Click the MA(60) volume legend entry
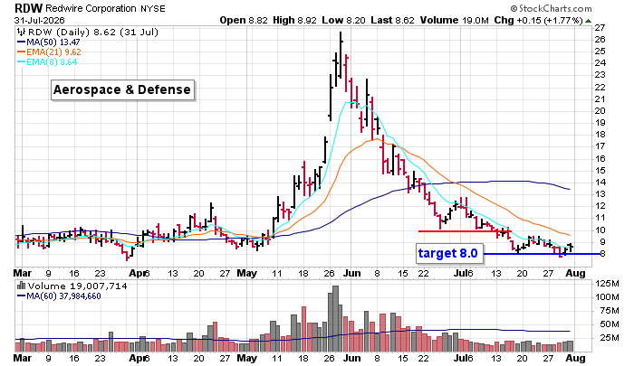This screenshot has width=634, height=366. point(59,296)
